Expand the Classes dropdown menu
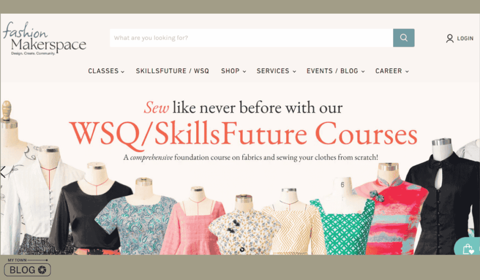The height and width of the screenshot is (280, 480). point(106,71)
